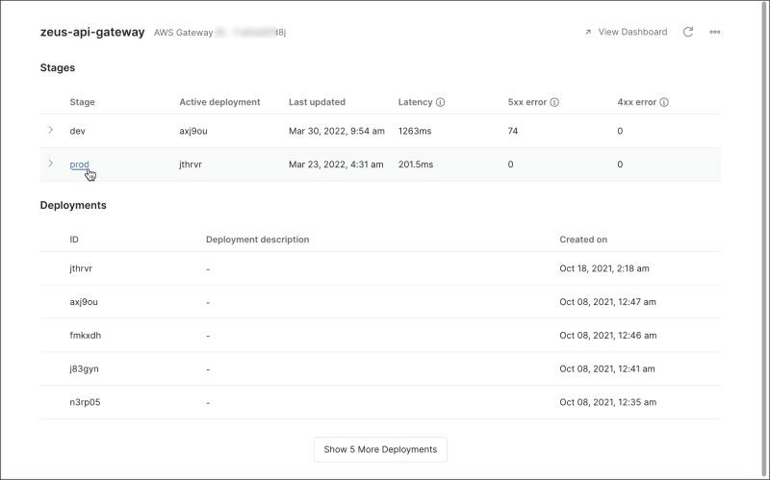Click the Stage column header
Image resolution: width=770 pixels, height=480 pixels.
[82, 102]
